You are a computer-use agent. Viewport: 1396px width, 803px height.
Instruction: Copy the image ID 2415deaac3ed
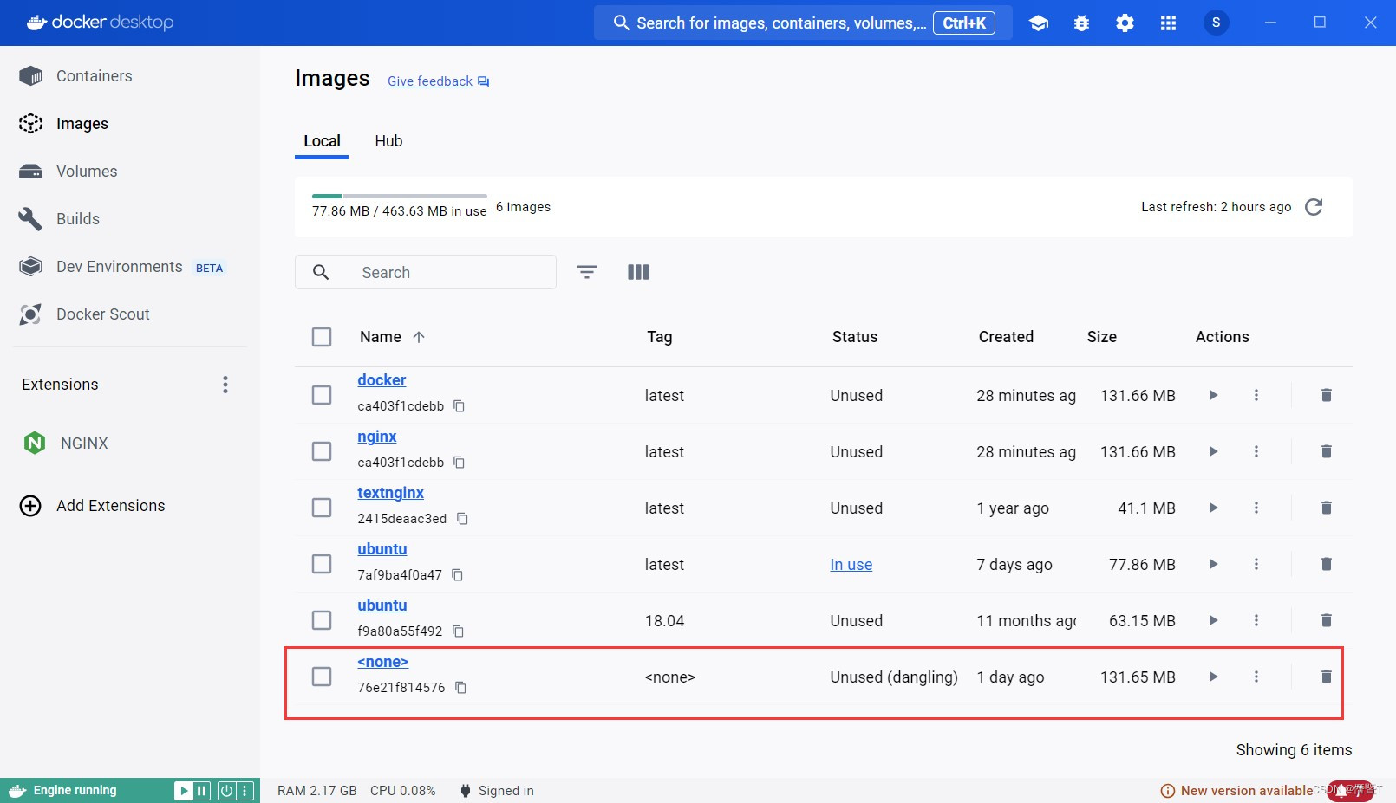(462, 519)
